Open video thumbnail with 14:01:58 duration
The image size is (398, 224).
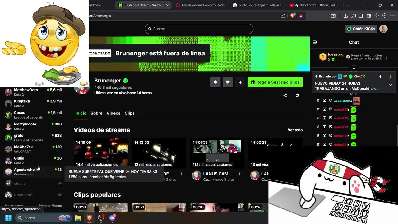[x=217, y=153]
